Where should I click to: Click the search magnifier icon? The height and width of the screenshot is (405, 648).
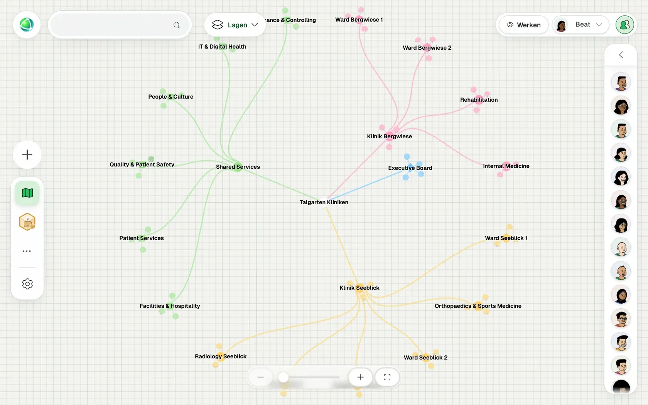point(177,25)
